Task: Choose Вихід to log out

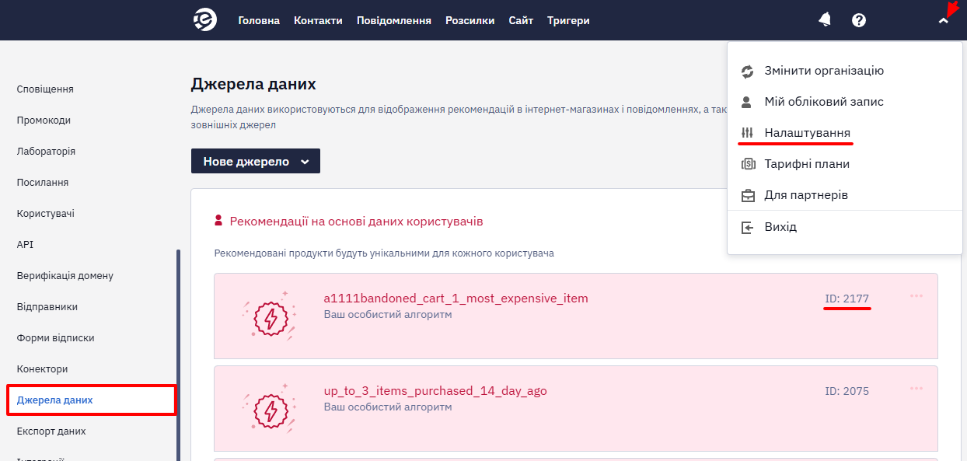Action: tap(780, 227)
